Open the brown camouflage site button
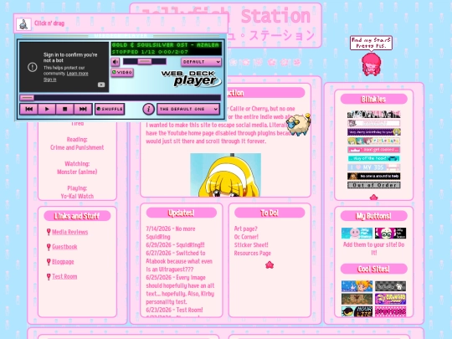The image size is (452, 339). click(357, 299)
